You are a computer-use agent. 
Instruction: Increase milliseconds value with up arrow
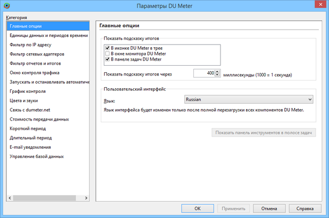pos(217,72)
